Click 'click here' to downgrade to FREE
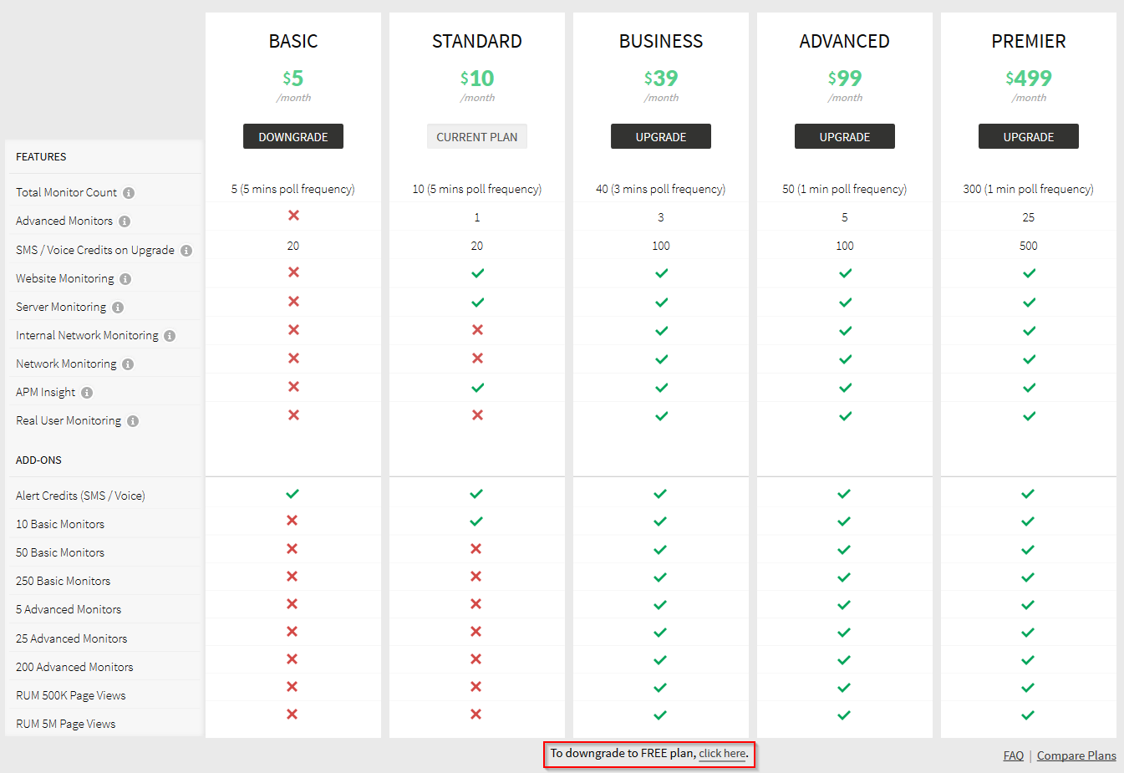 [x=722, y=754]
